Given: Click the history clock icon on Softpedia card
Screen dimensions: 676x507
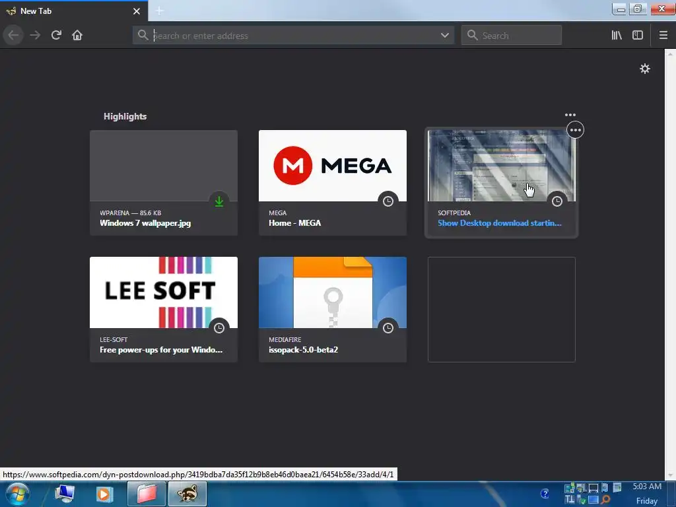Looking at the screenshot, I should tap(557, 201).
